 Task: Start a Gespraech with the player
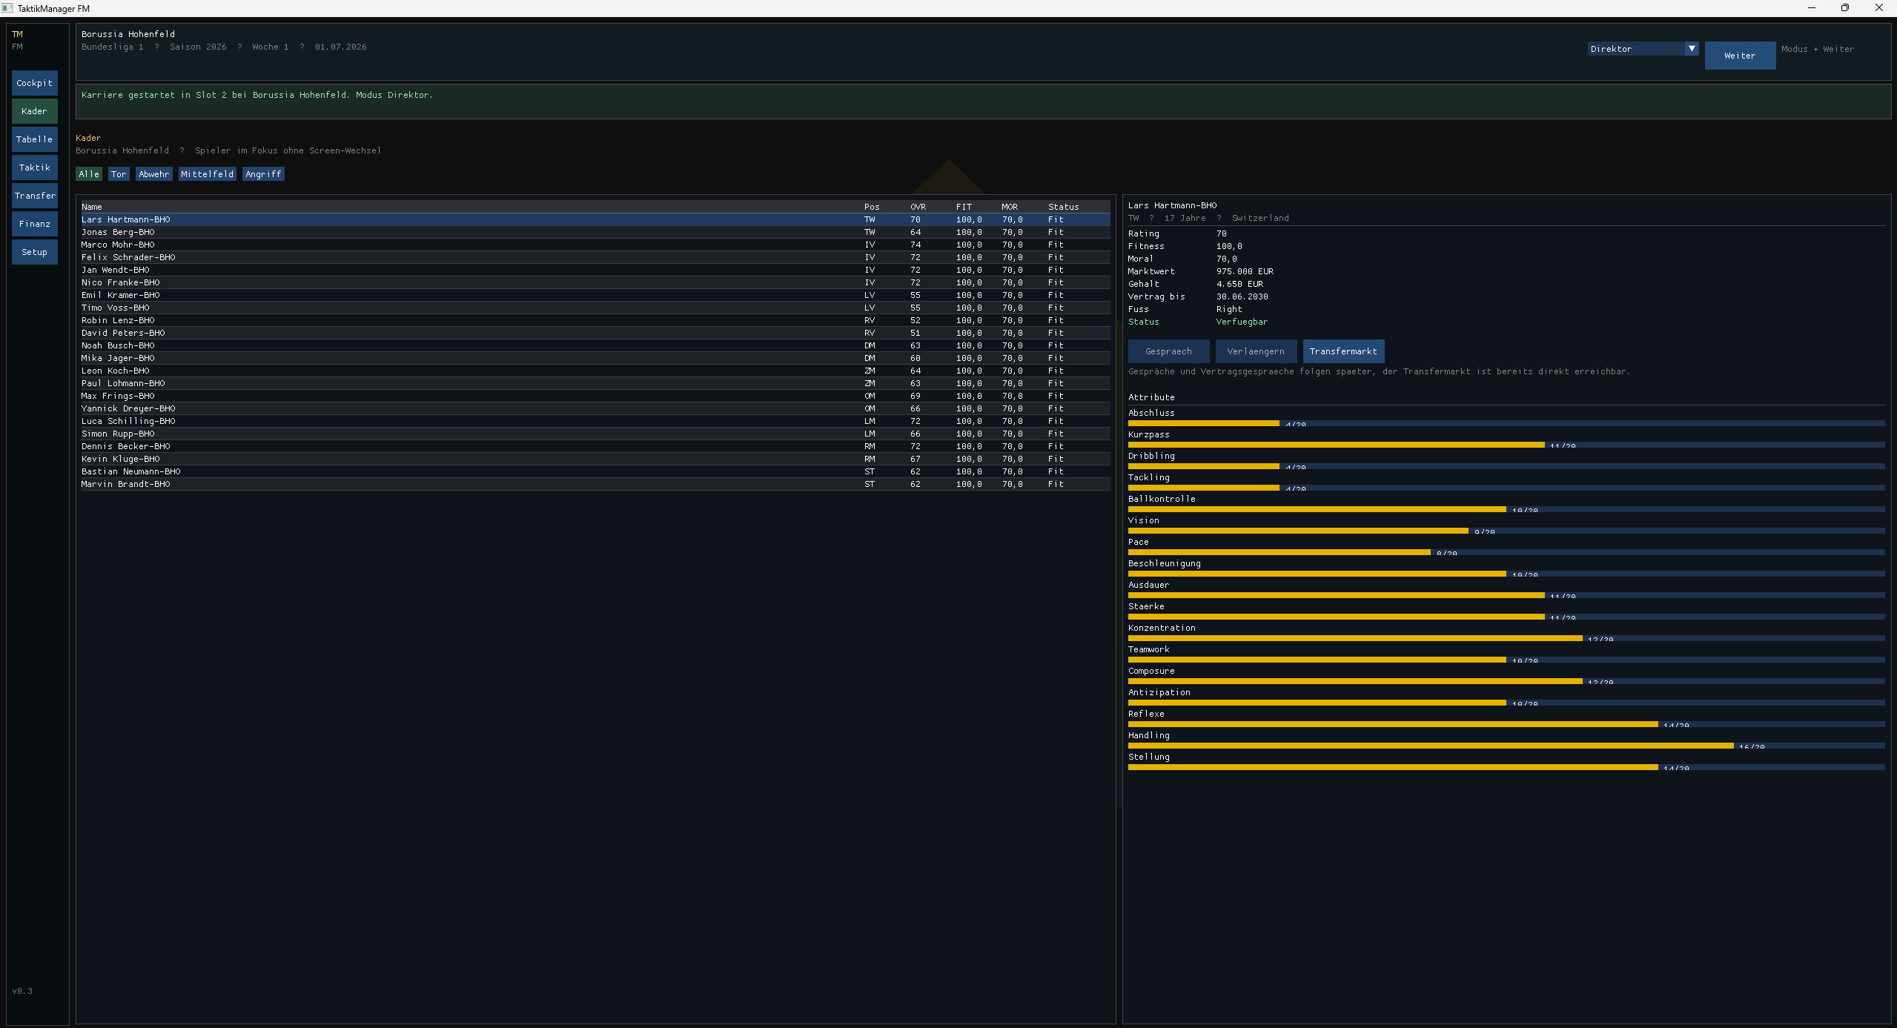click(1168, 351)
